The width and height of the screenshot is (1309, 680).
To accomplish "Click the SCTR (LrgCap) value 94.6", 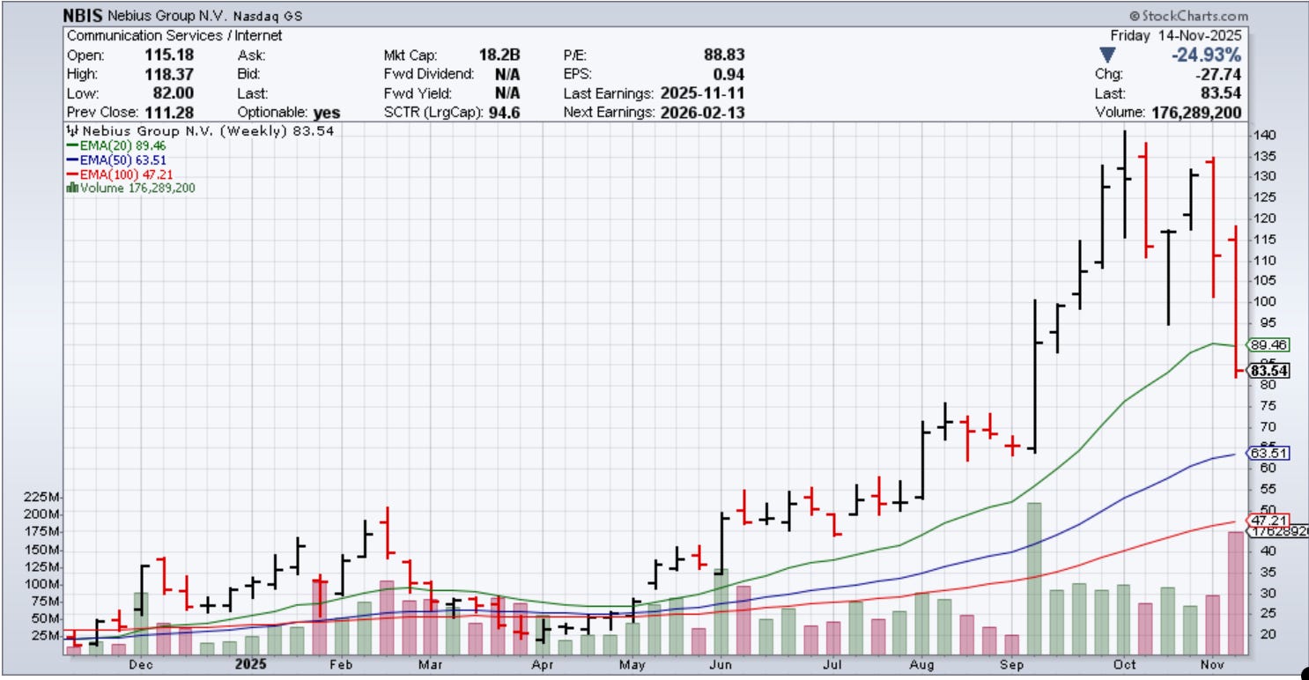I will click(506, 113).
